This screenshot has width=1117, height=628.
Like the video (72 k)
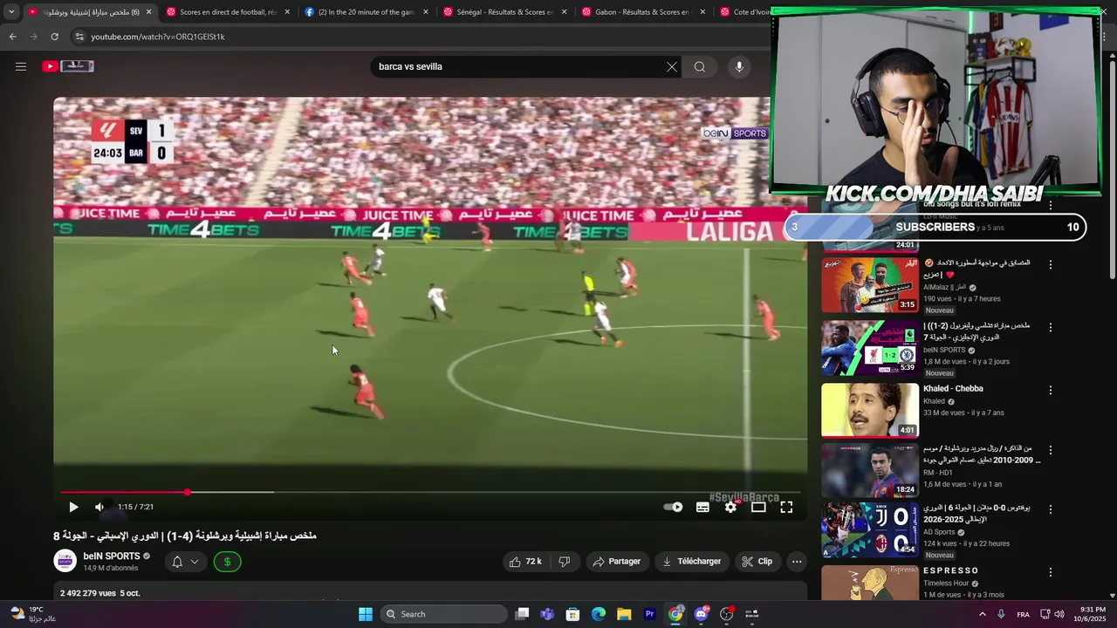pos(526,562)
